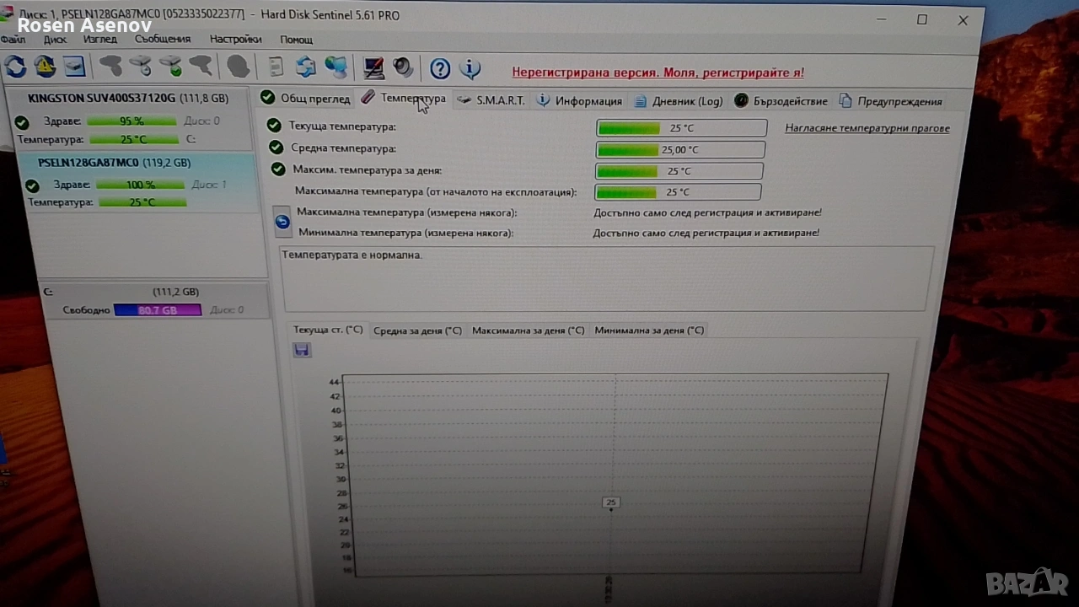Click the green check beside Средна температура

pos(276,148)
